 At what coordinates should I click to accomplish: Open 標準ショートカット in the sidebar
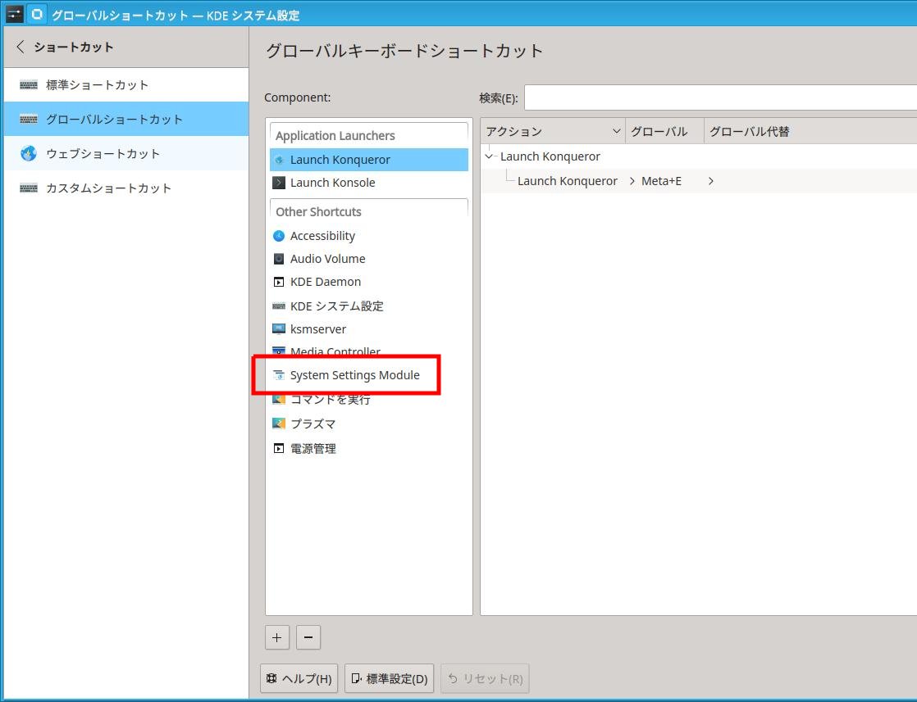(125, 84)
